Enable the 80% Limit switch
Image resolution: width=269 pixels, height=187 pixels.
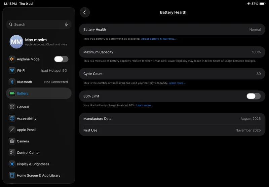click(x=254, y=96)
